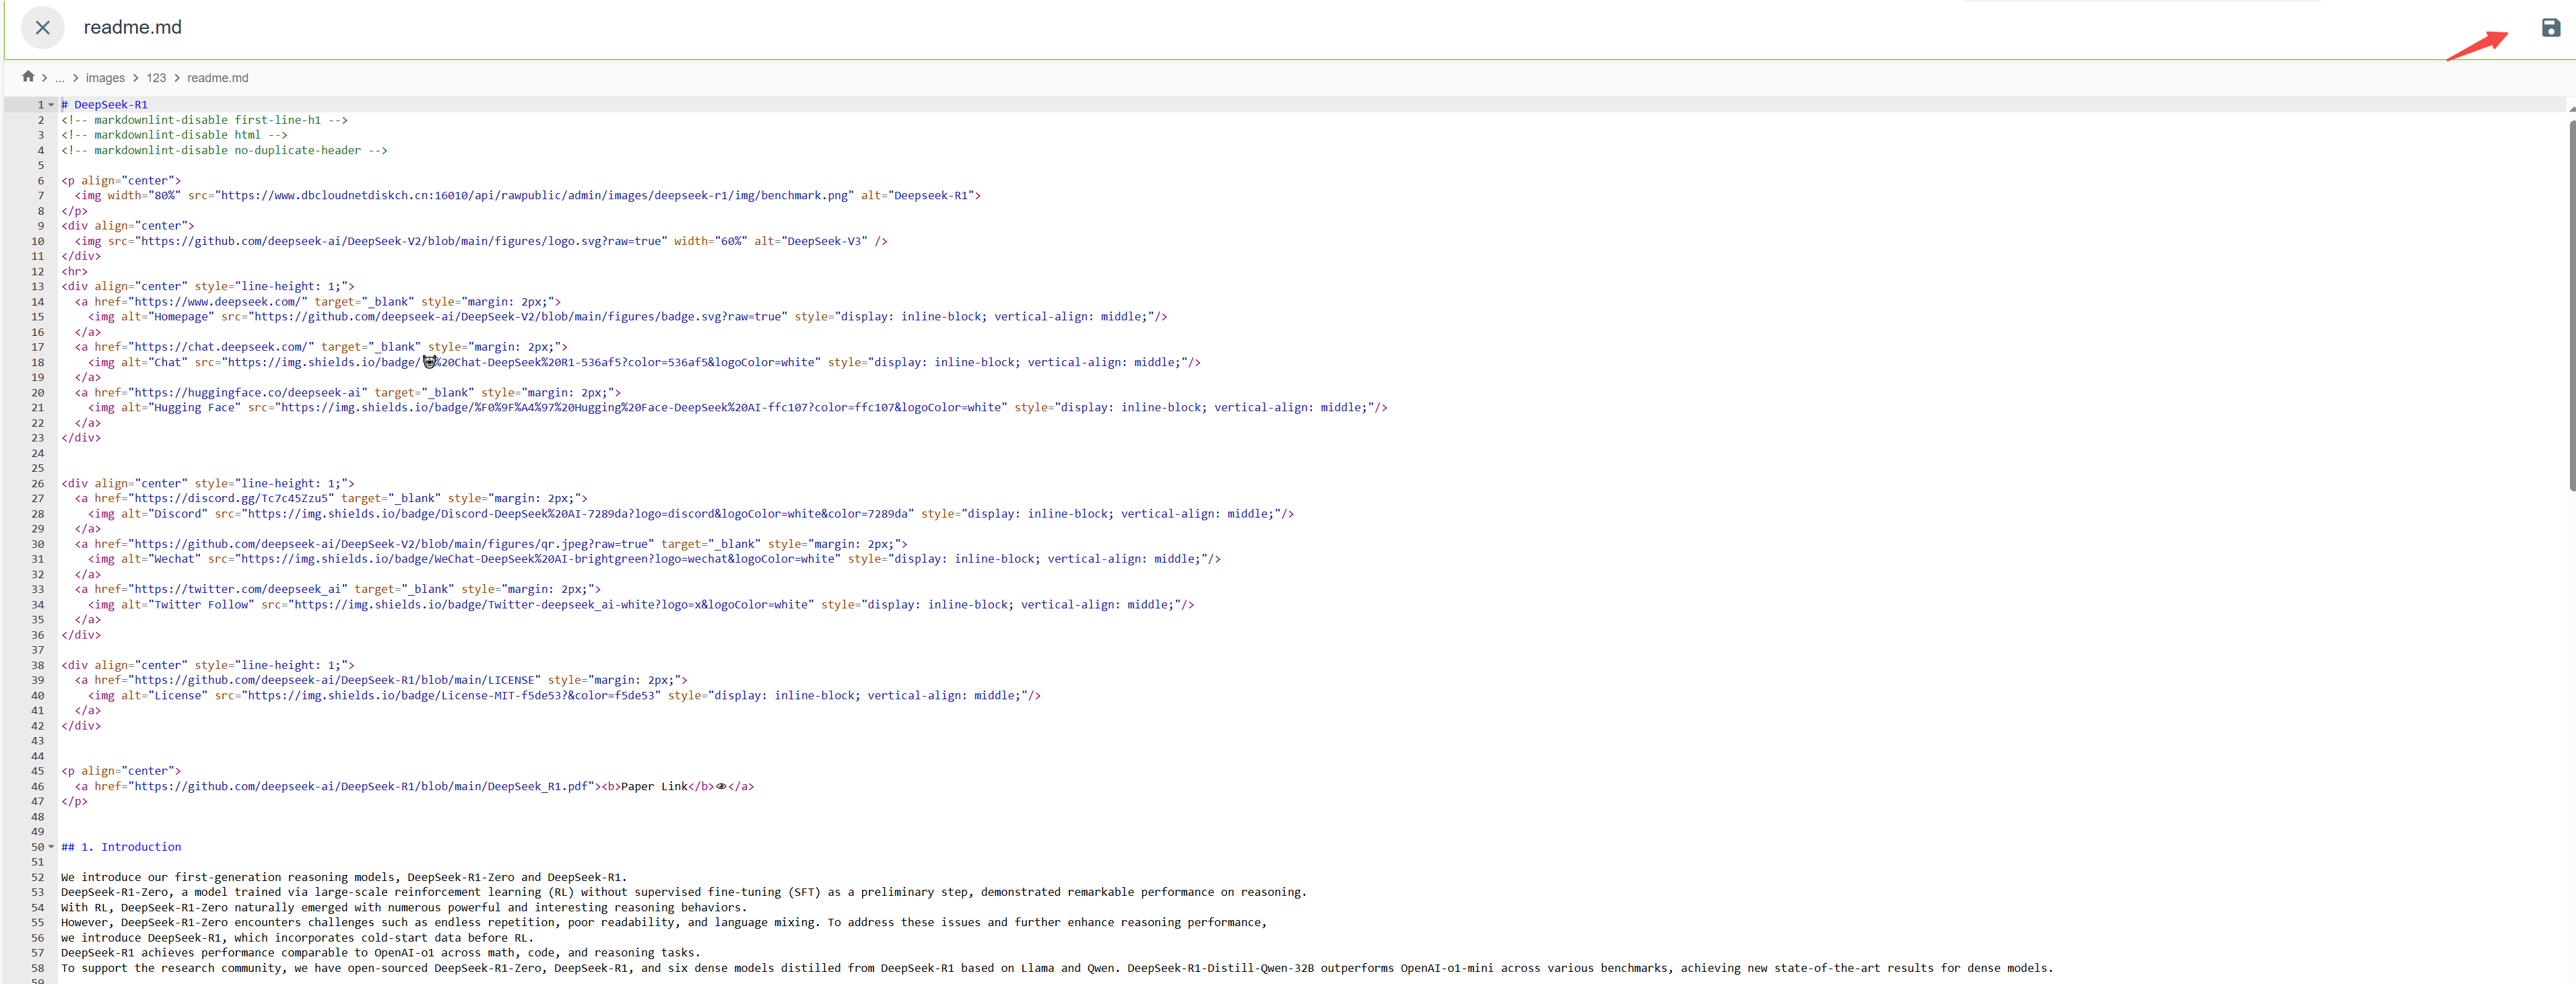Click the 'https://discord.gg/Tc7c45Zzu5' href line
This screenshot has height=984, width=2576.
(x=331, y=499)
